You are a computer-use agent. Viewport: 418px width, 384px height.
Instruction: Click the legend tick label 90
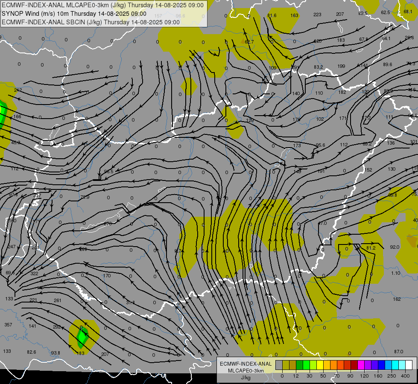click(350, 376)
